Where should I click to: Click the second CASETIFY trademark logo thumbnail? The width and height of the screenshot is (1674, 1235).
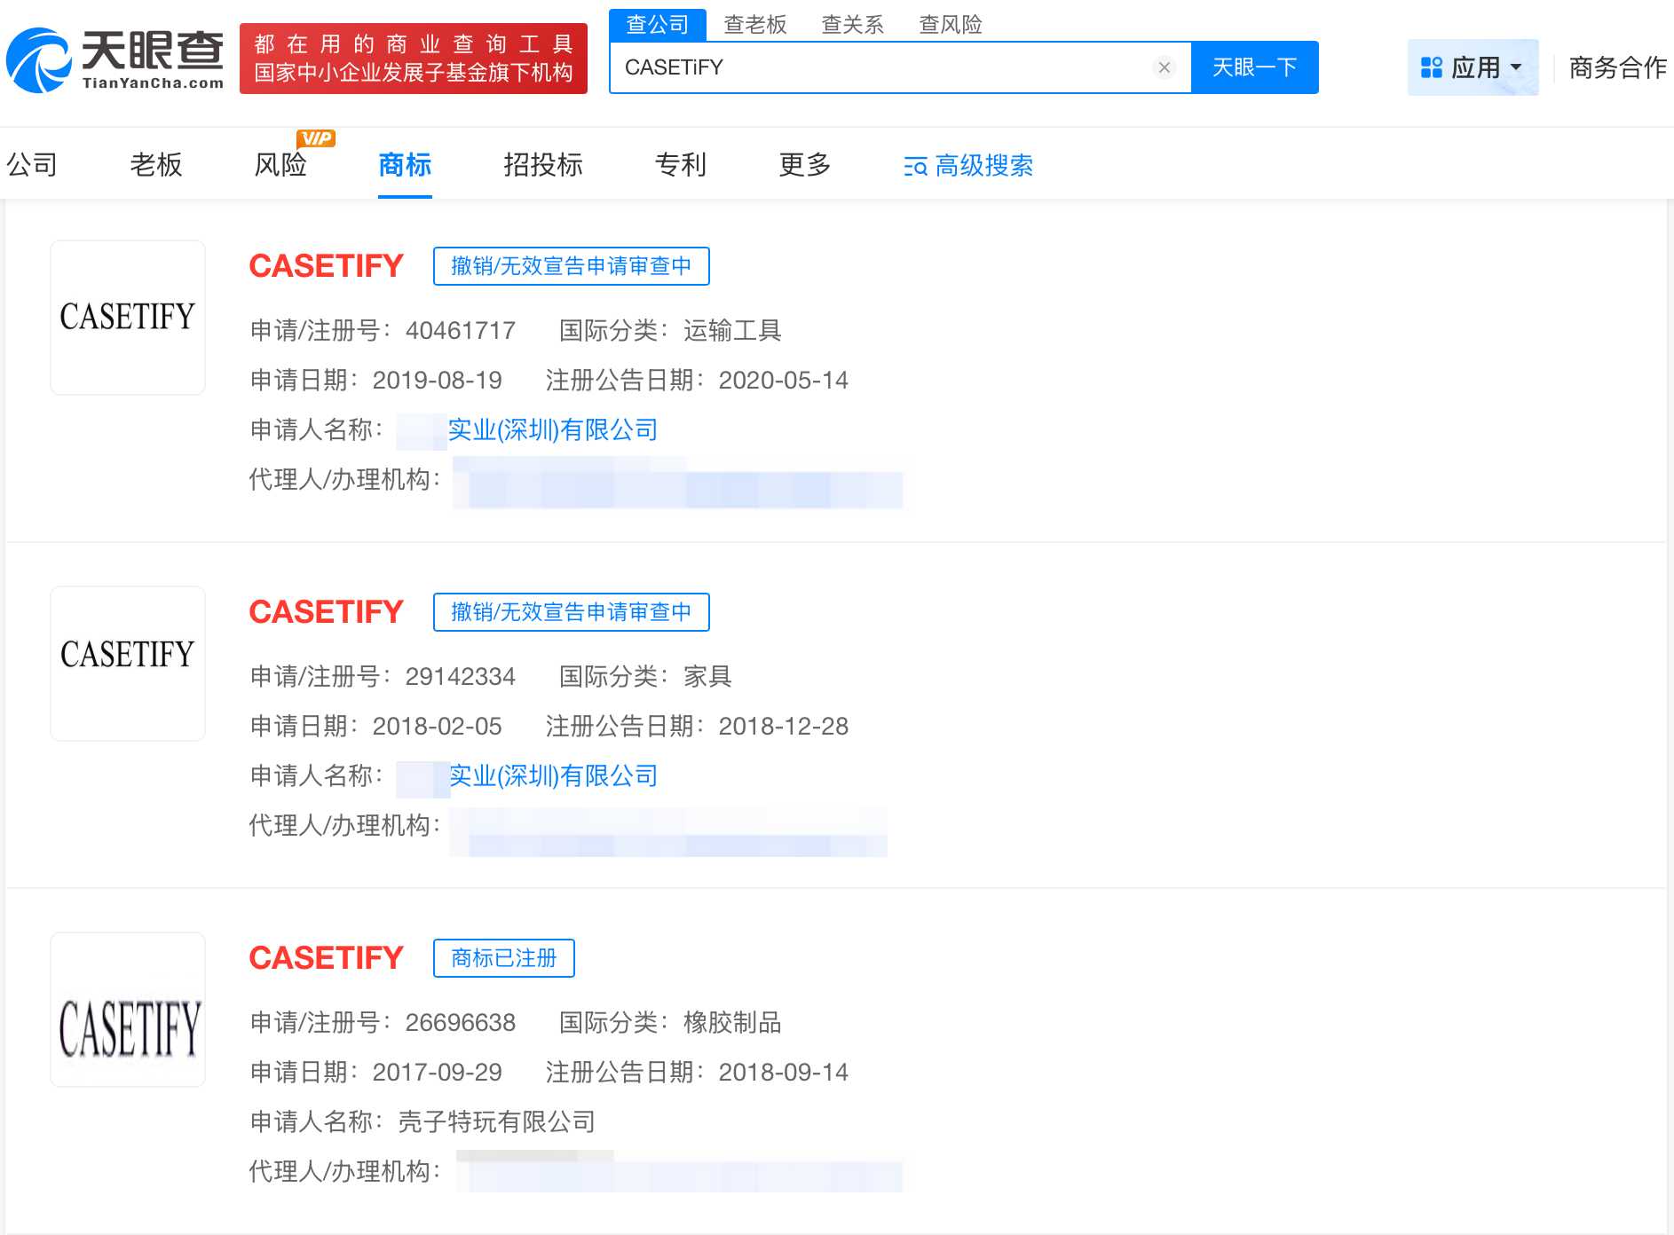pyautogui.click(x=127, y=663)
